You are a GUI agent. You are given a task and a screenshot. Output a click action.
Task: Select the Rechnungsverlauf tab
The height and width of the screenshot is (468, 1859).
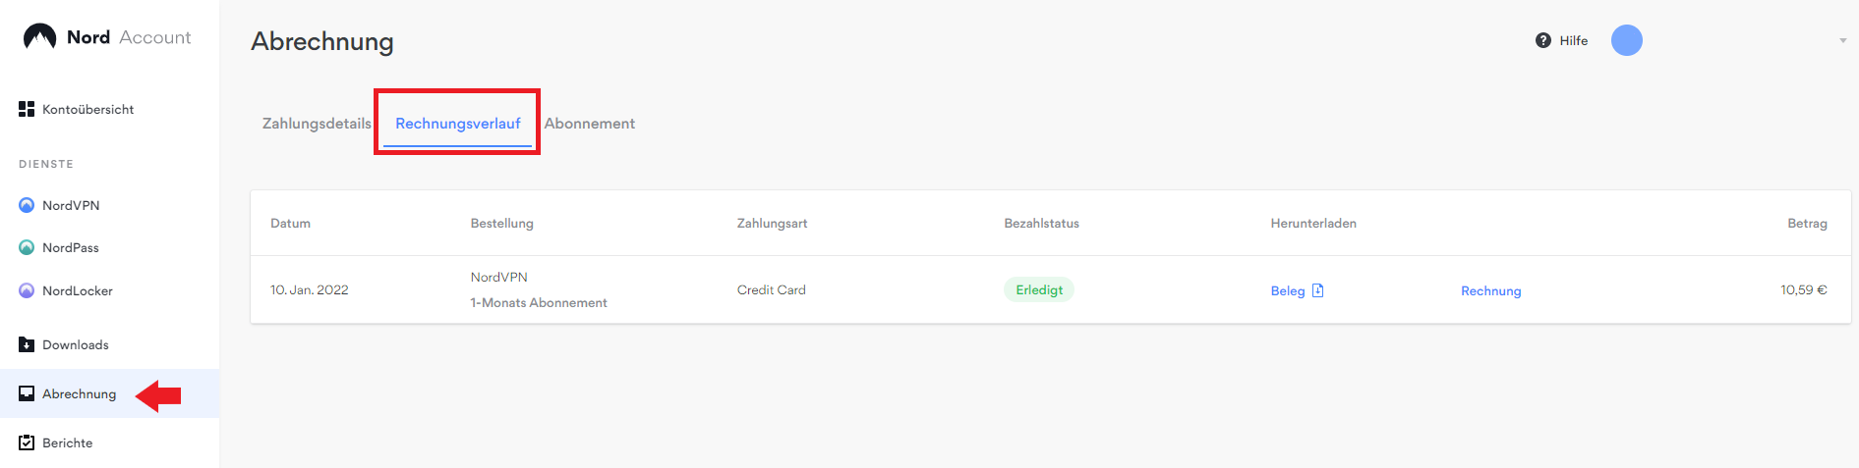point(458,124)
